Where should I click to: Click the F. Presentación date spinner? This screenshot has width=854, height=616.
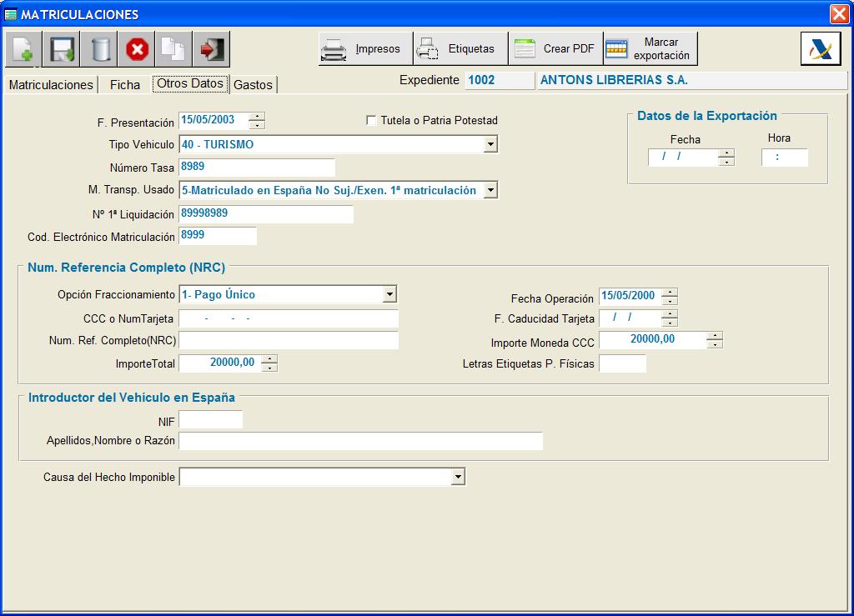click(257, 120)
